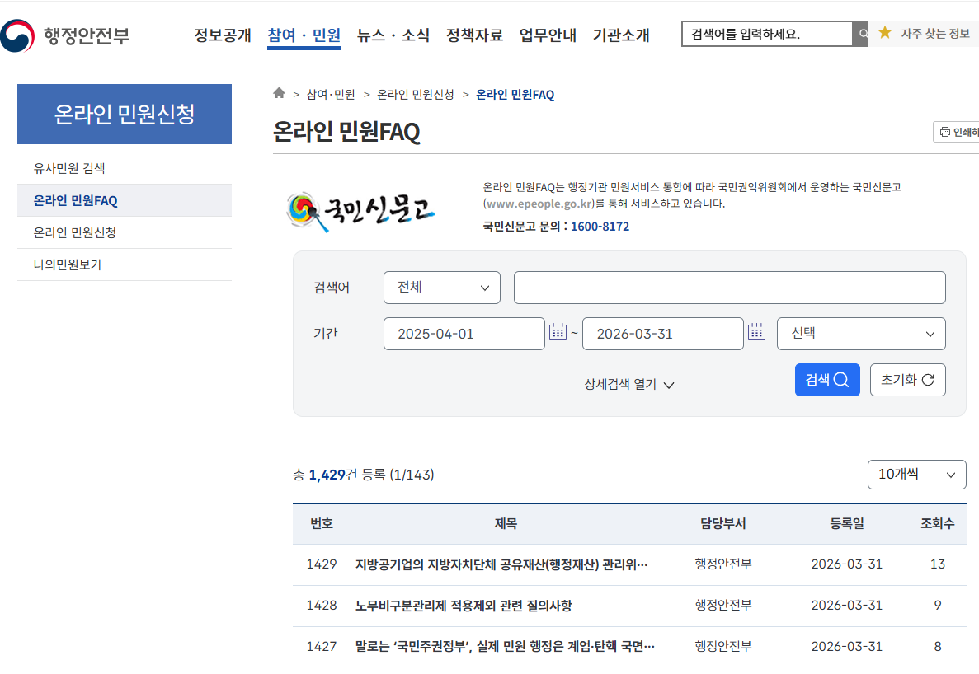Open the 10개씩 page size dropdown
Screen dimensions: 979x674
click(916, 475)
